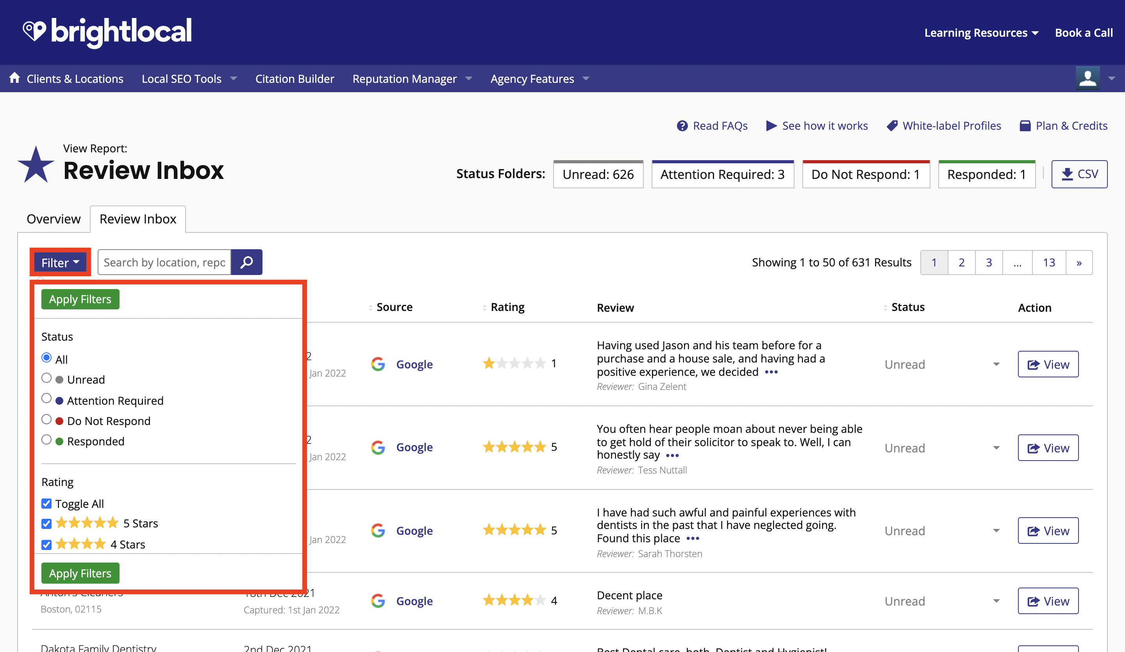
Task: Select the Responded radio button
Action: [46, 439]
